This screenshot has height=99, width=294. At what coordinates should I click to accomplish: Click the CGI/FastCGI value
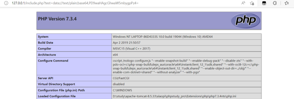click(121, 78)
